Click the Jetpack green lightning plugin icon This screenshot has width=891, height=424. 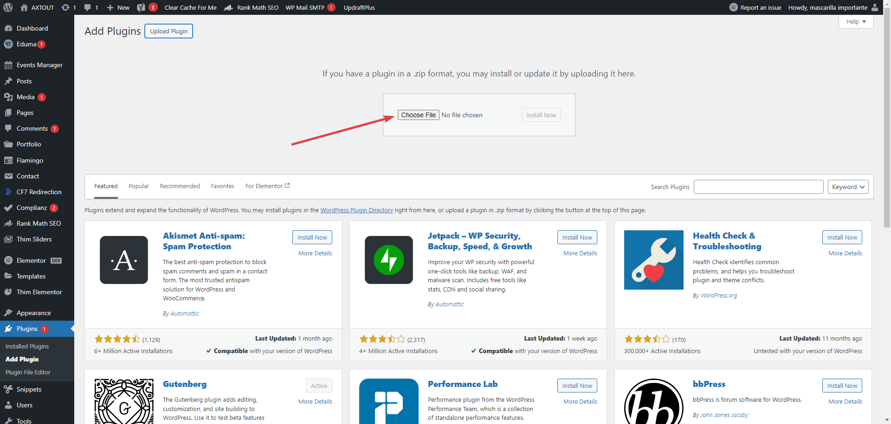point(389,260)
